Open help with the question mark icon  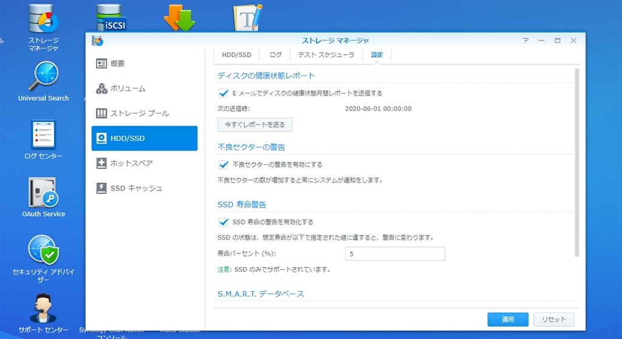click(x=525, y=41)
